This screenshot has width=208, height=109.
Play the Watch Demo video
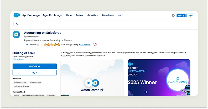tap(89, 83)
